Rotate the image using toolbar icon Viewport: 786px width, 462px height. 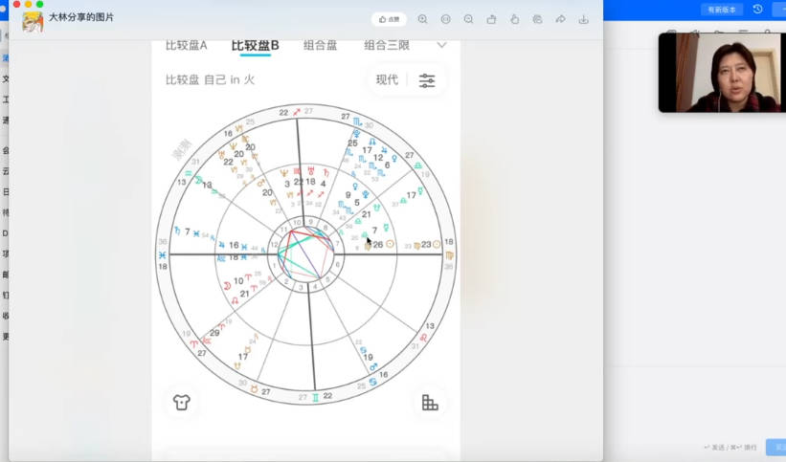491,19
